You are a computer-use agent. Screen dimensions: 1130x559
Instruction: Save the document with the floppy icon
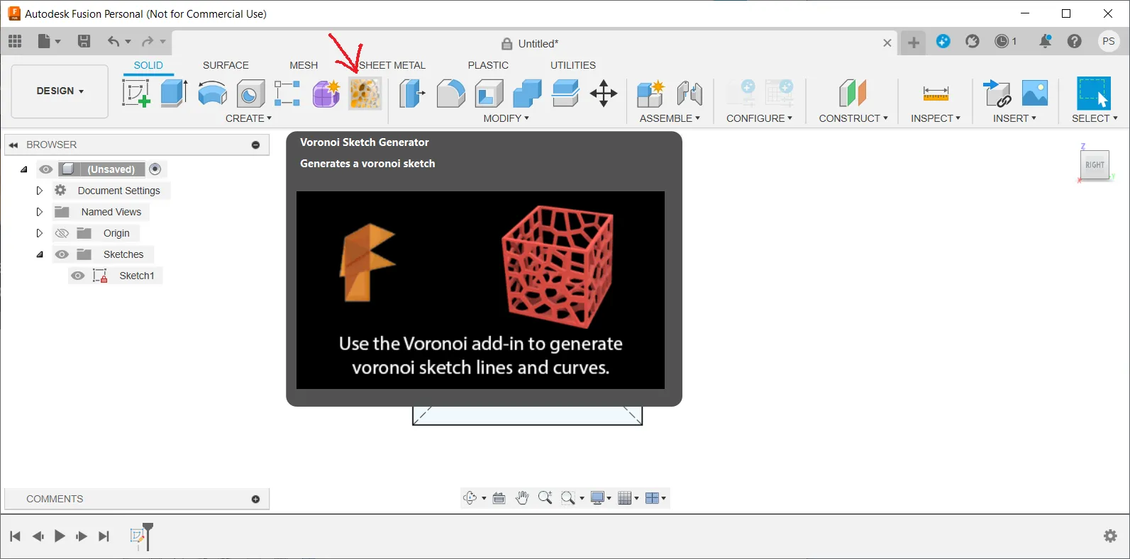pos(84,41)
